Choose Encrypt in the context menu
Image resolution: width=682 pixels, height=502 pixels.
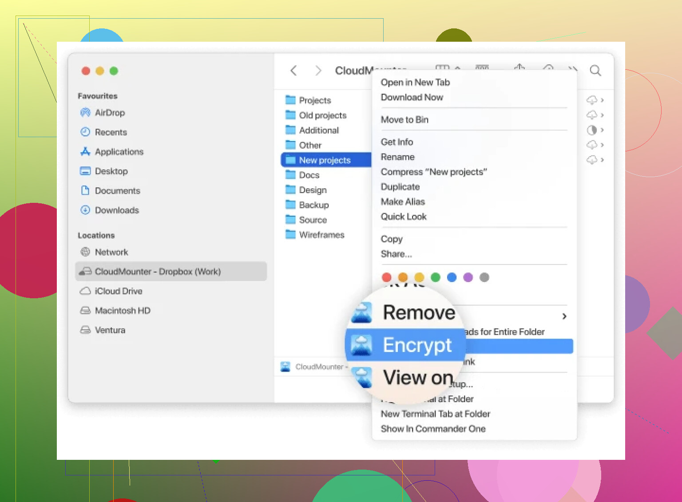(x=405, y=345)
